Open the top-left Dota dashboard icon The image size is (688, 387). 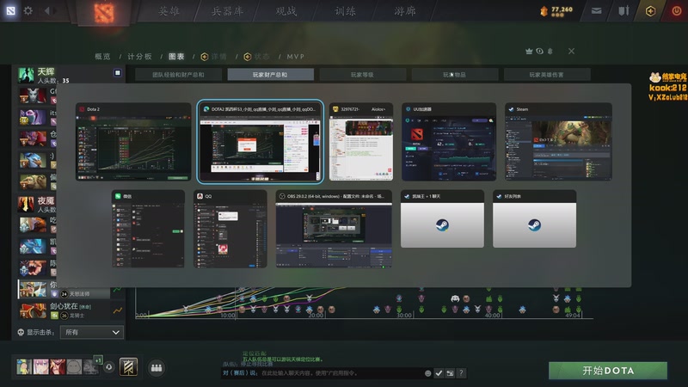click(x=10, y=10)
